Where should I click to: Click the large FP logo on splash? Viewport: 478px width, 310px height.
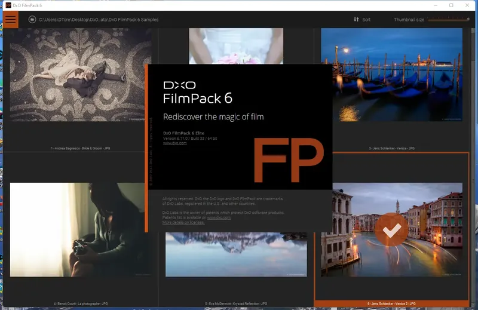pos(289,160)
